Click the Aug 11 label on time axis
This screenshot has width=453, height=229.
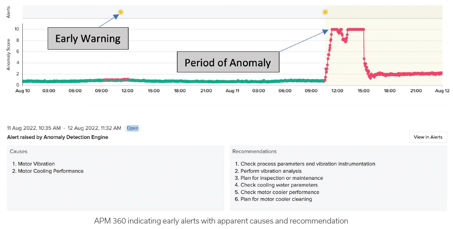pyautogui.click(x=232, y=91)
